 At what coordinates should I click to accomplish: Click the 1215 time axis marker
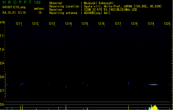[x=85, y=24]
